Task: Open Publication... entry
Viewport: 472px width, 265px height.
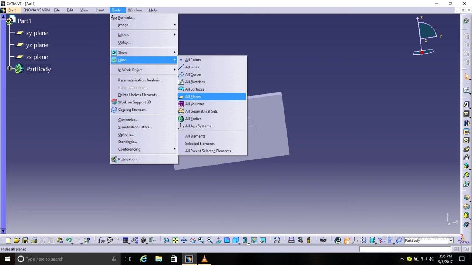Action: [x=144, y=159]
